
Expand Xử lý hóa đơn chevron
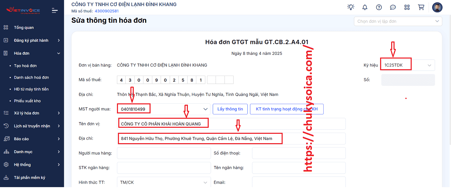click(59, 113)
